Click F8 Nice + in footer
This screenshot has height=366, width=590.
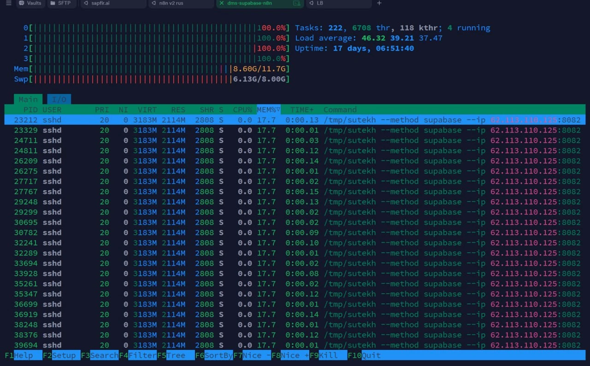click(x=290, y=355)
